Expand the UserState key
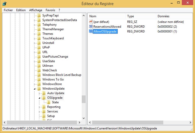195x133 pixels. (35, 61)
